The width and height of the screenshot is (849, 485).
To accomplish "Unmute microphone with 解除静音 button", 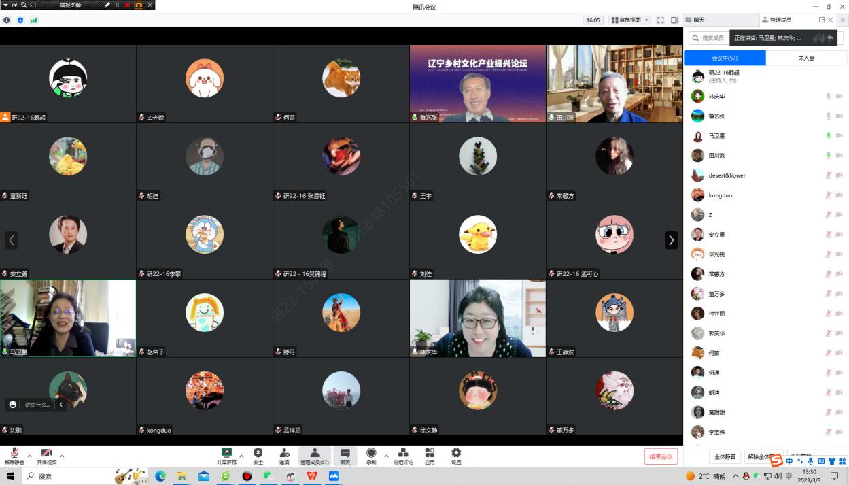I will [x=14, y=455].
